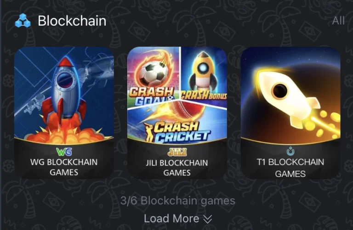This screenshot has height=230, width=353.
Task: Click the Crash Cricket logo artwork
Action: pos(177,131)
